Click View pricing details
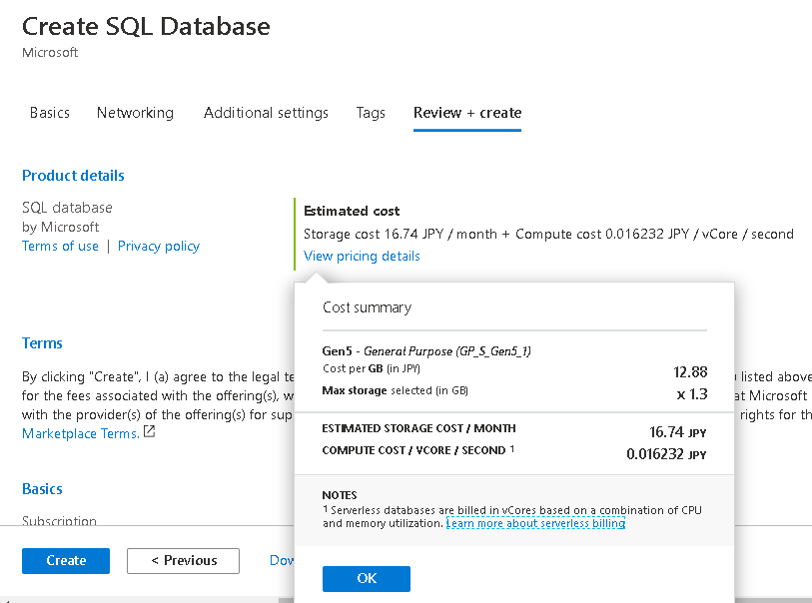 coord(361,256)
